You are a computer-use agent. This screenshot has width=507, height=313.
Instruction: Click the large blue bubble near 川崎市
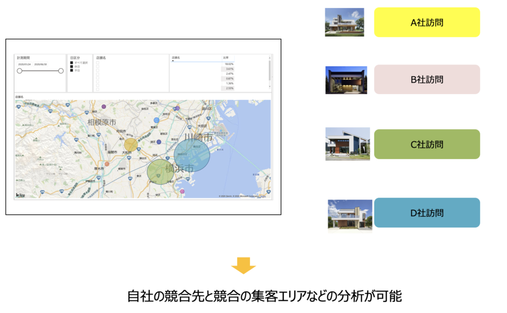(192, 155)
